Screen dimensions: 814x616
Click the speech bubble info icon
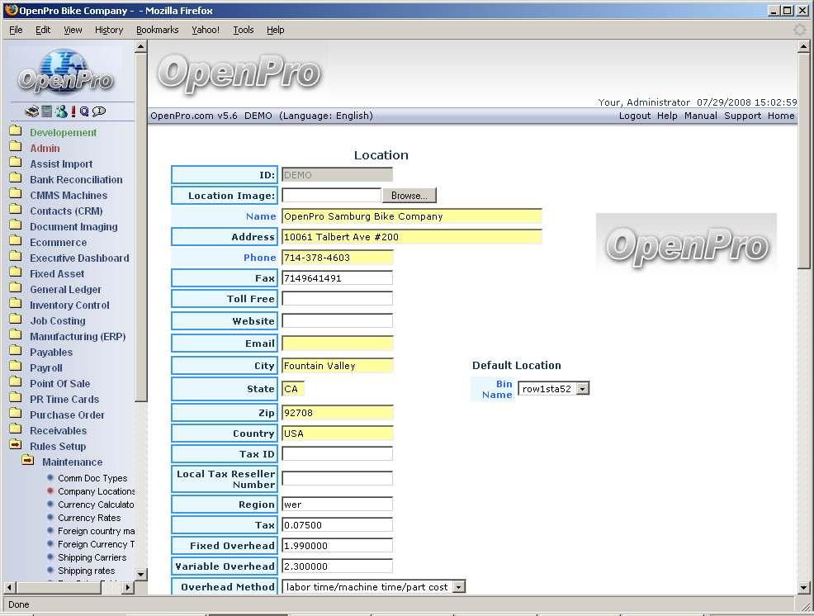tap(99, 111)
